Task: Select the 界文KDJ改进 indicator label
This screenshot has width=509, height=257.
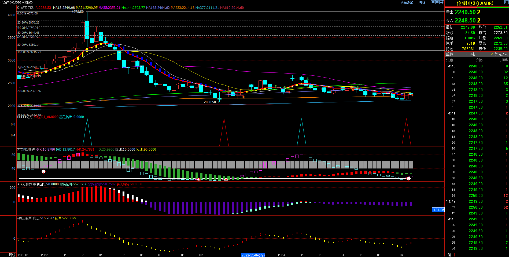Action: tap(26, 149)
